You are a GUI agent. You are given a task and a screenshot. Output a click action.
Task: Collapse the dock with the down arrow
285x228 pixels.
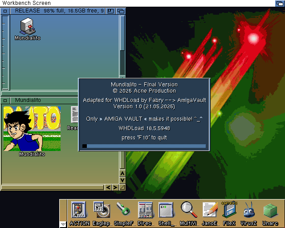[63, 224]
